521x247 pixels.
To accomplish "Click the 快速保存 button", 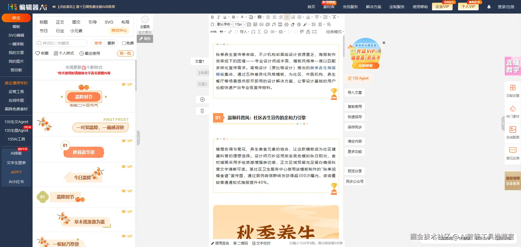I will point(355,117).
